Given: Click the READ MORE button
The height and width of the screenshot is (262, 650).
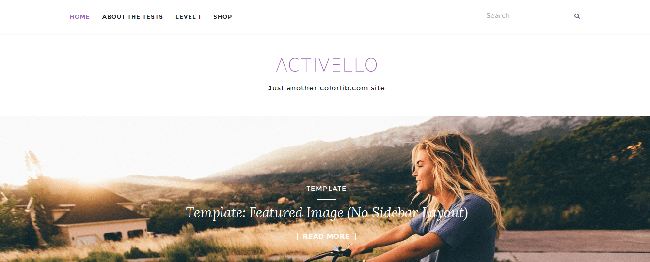Looking at the screenshot, I should (x=326, y=236).
